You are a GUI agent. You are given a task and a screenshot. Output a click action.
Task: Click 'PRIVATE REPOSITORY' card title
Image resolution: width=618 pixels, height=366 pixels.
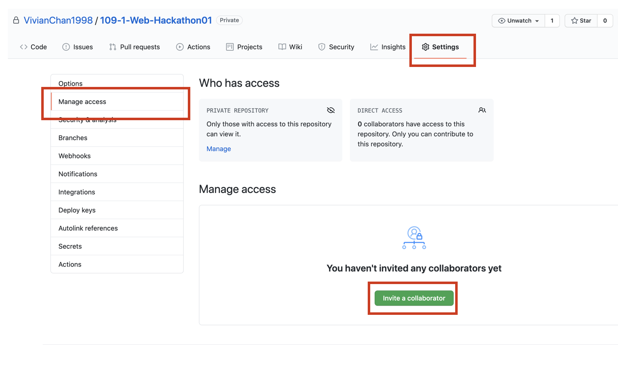coord(237,111)
